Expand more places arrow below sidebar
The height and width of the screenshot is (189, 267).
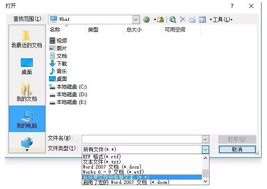[27, 150]
